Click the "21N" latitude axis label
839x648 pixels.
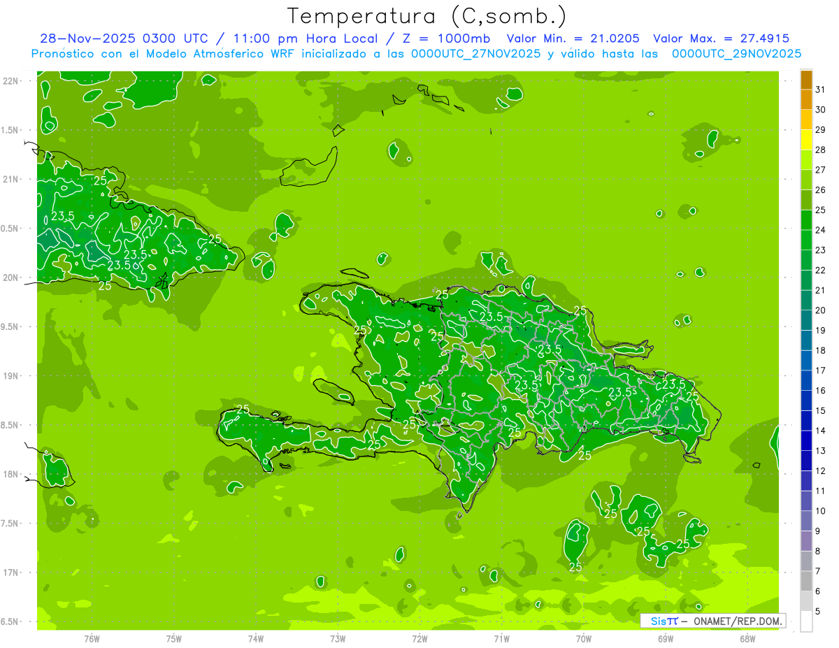coord(11,179)
